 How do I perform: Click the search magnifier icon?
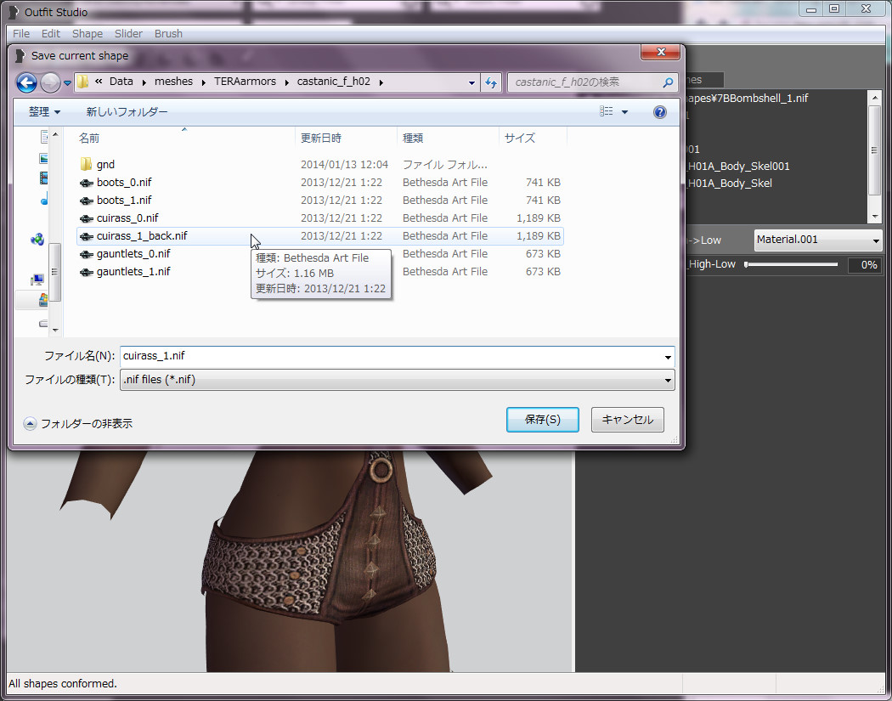(668, 82)
